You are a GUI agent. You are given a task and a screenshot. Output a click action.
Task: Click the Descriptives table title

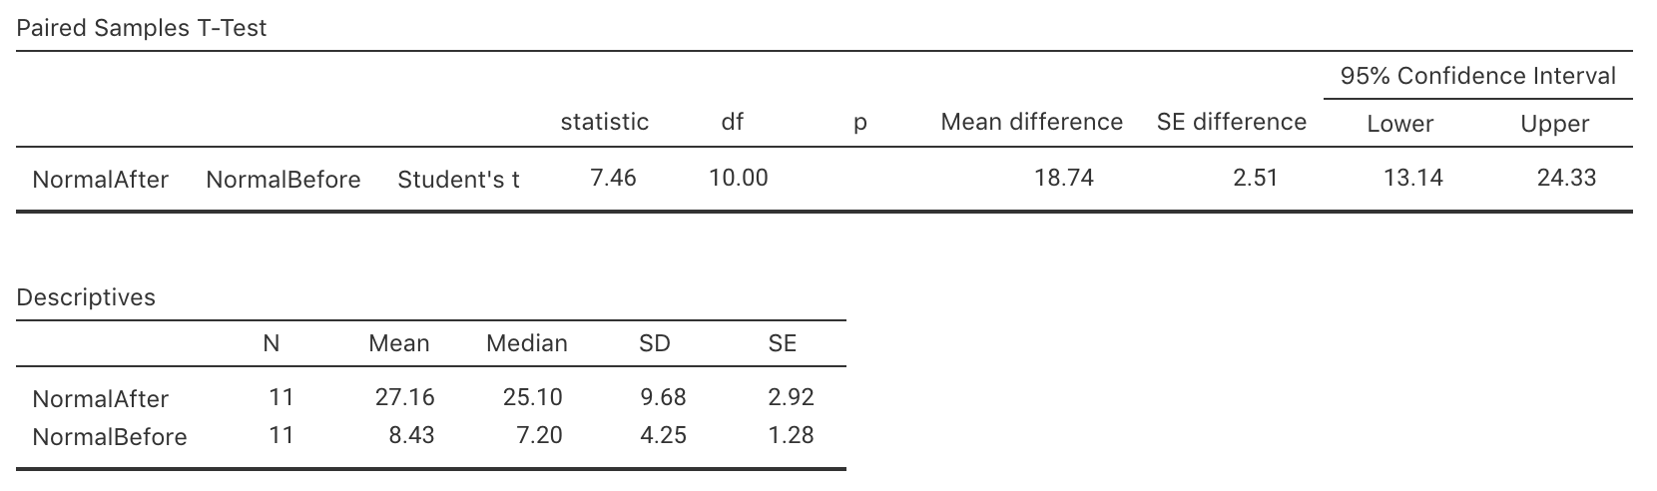(x=86, y=297)
